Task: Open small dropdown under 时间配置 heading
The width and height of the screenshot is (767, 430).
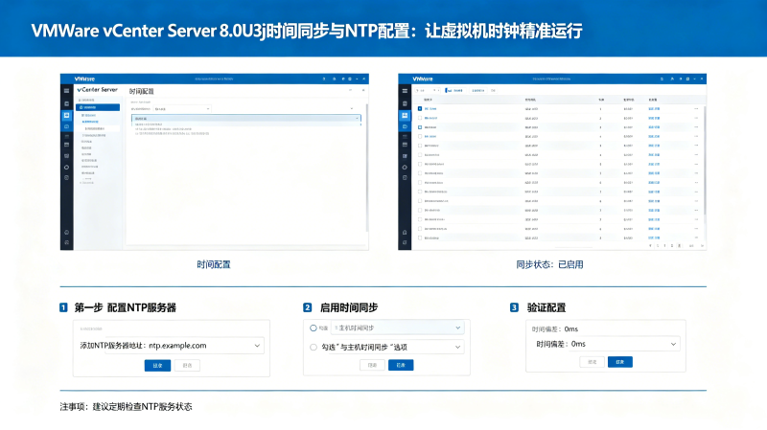Action: point(181,108)
